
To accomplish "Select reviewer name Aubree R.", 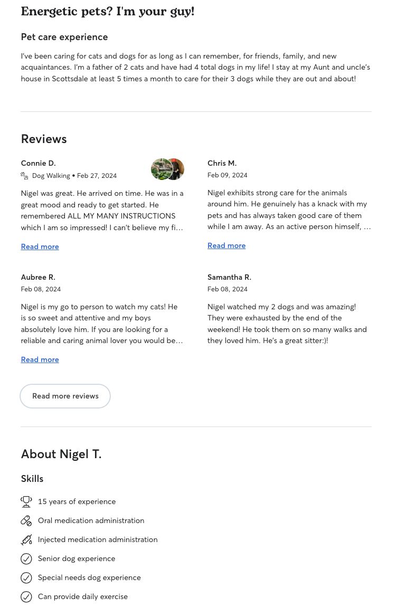I will [38, 277].
